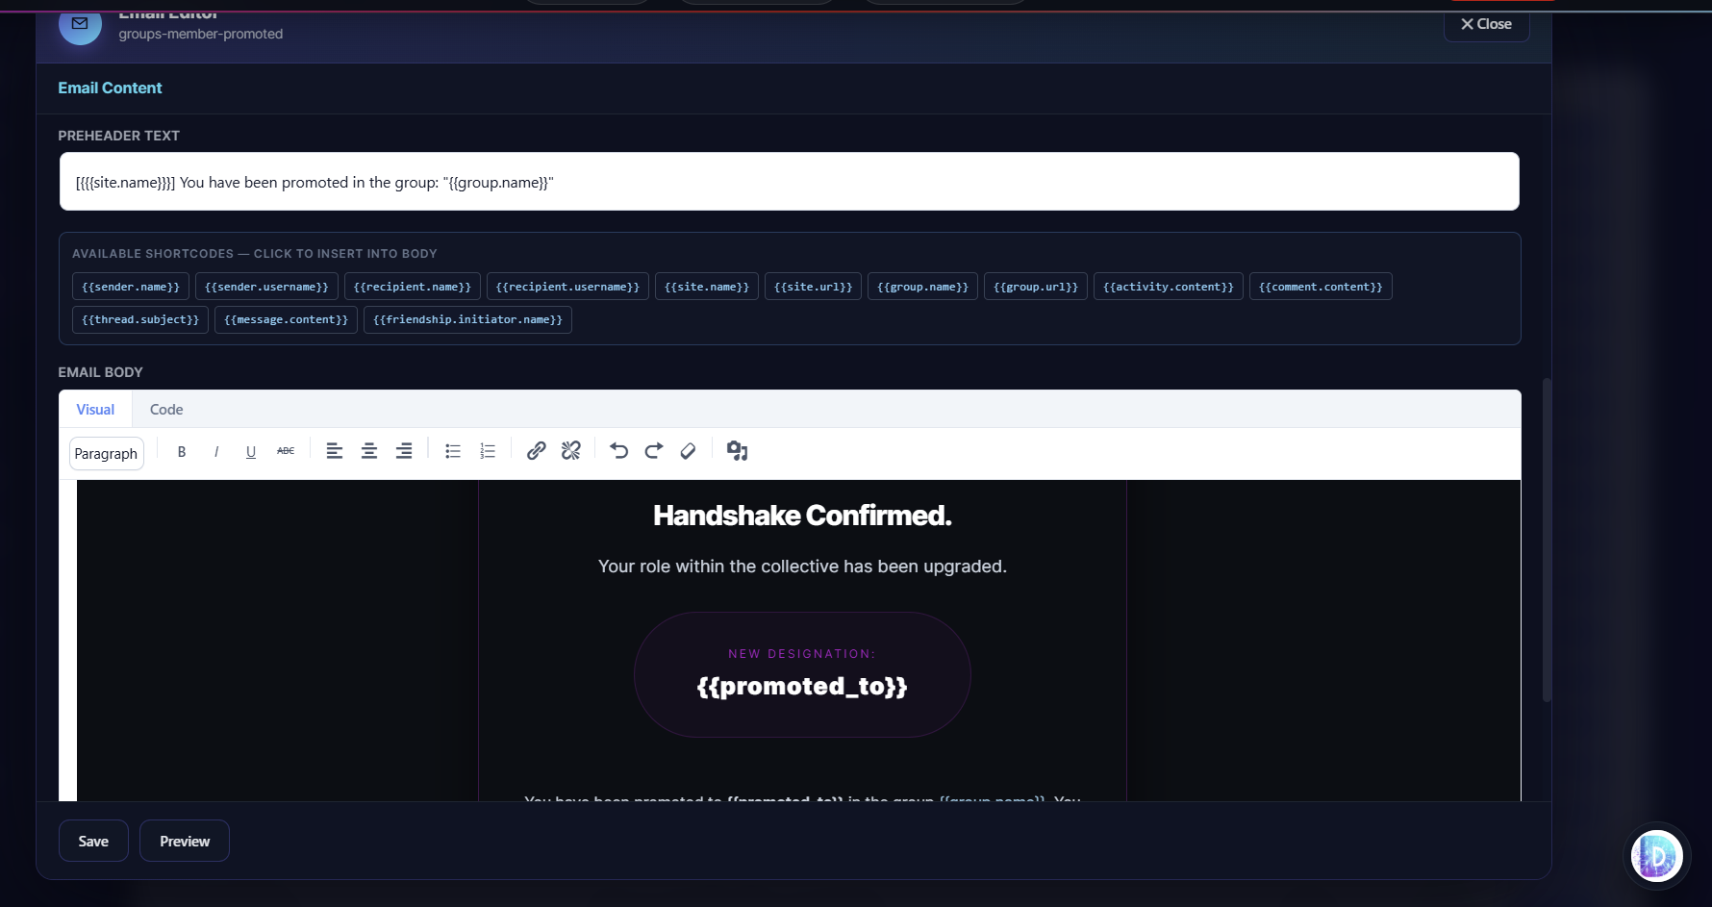Insert a numbered list
Image resolution: width=1712 pixels, height=907 pixels.
488,451
